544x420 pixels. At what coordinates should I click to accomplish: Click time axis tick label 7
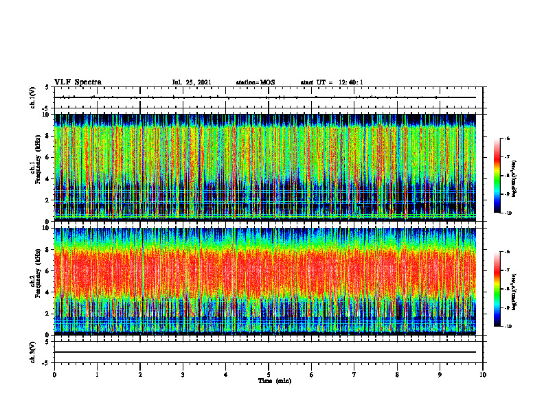coord(354,375)
